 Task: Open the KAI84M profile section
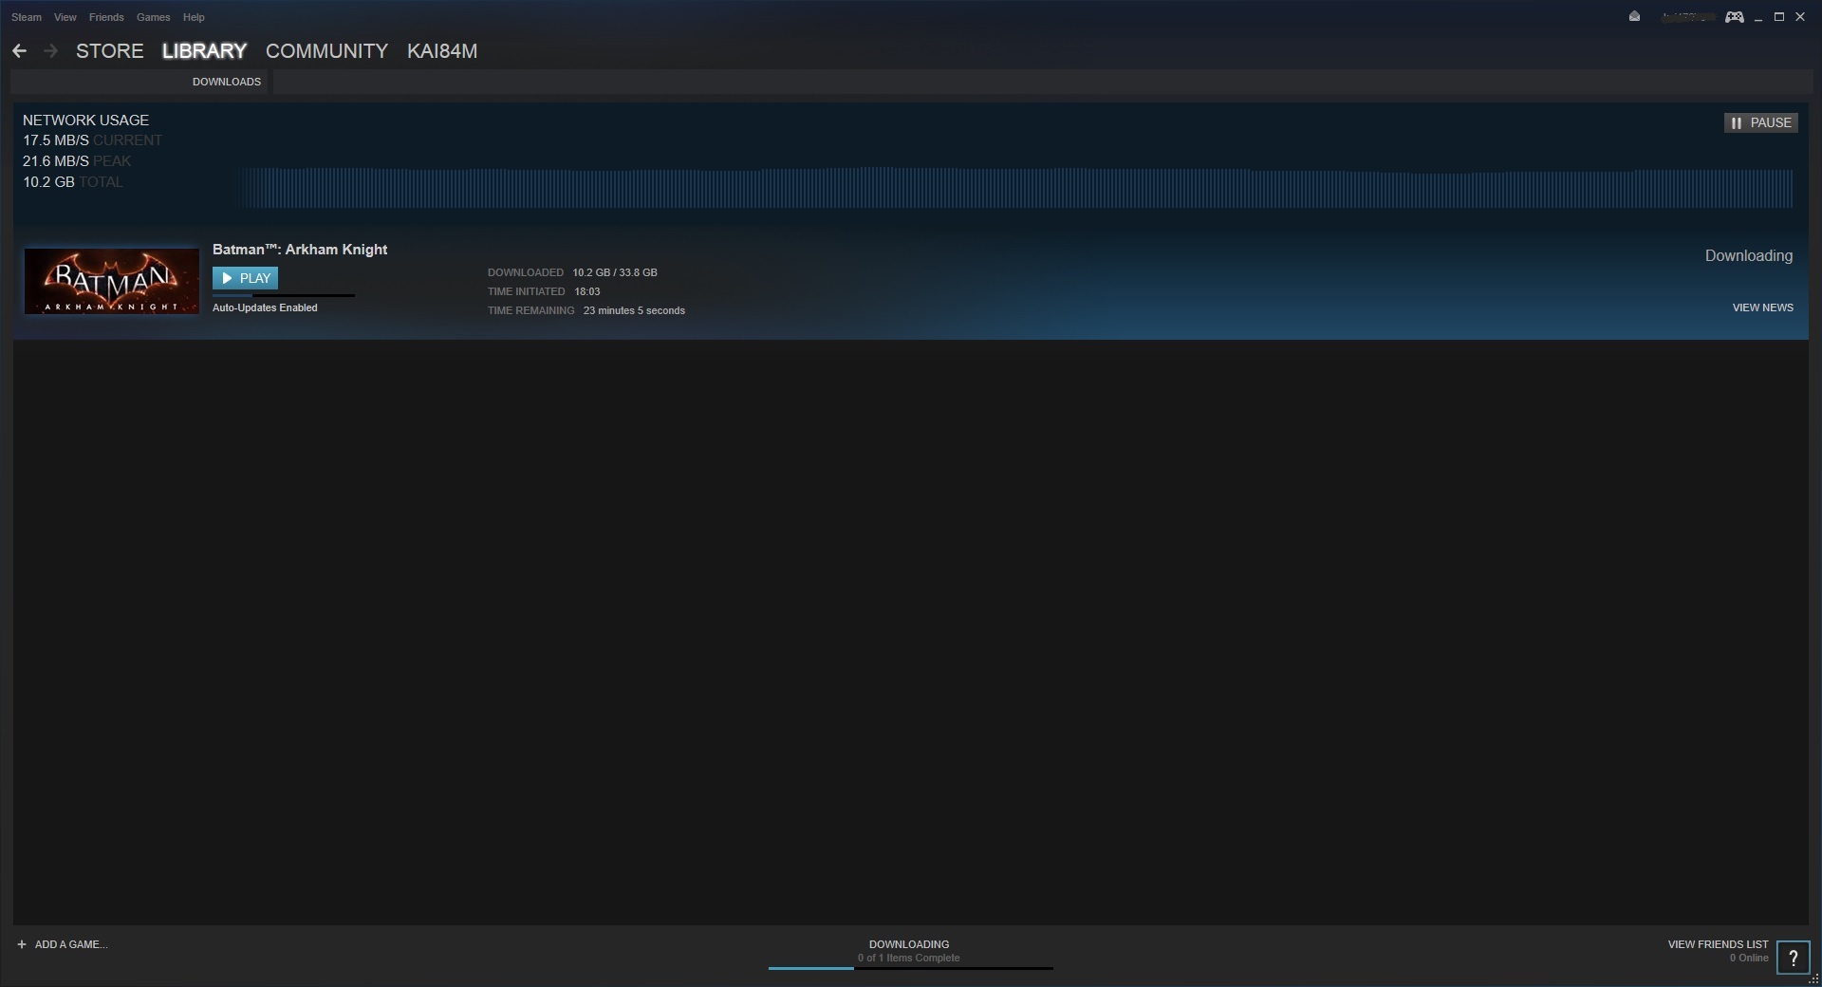click(442, 51)
